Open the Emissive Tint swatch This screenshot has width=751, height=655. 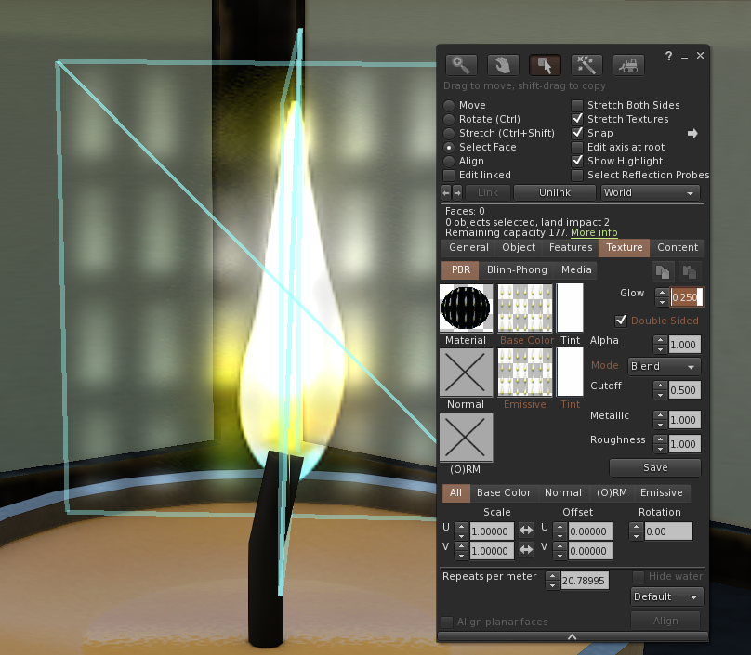pos(570,372)
